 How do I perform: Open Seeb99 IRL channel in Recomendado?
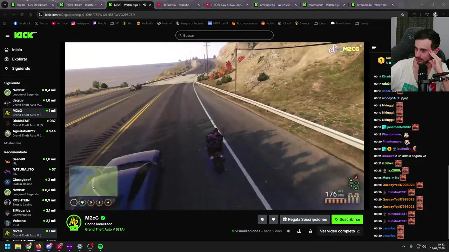click(x=30, y=161)
